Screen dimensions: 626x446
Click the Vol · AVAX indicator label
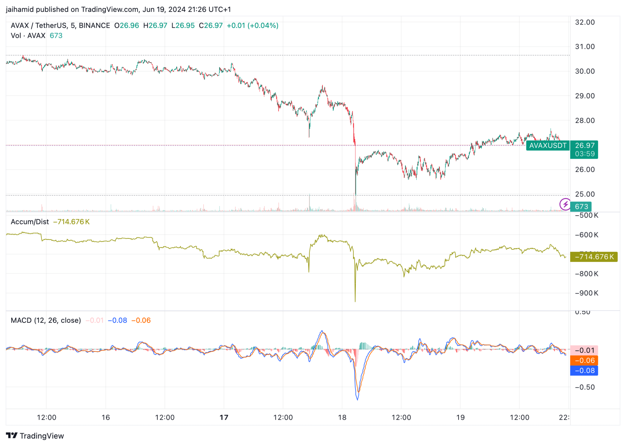(28, 35)
